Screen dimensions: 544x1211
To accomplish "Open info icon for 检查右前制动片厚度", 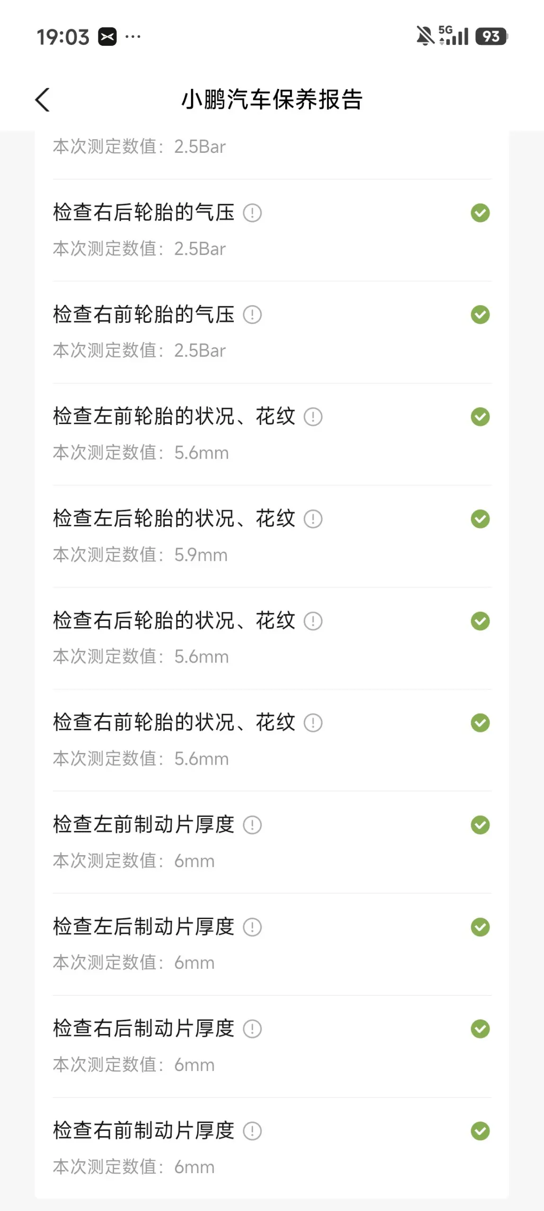I will pos(252,1131).
